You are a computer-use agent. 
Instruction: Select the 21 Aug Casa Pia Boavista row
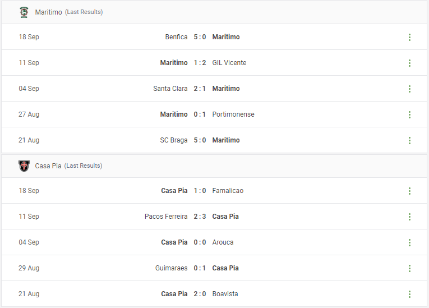click(214, 294)
